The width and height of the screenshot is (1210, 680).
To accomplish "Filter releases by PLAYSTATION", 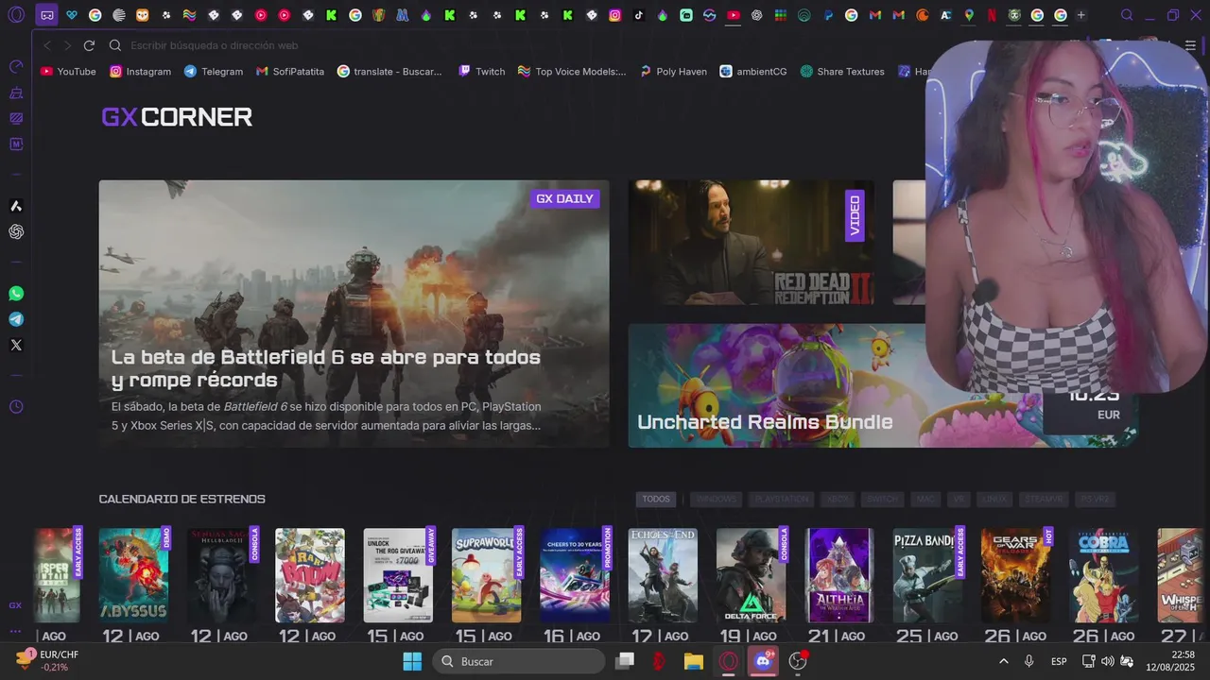I will pos(782,499).
